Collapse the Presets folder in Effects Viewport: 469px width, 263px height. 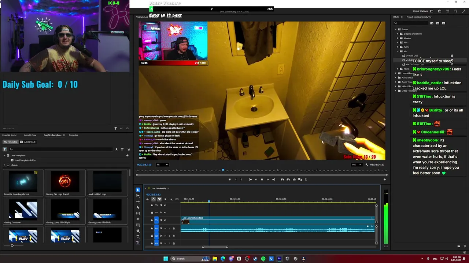pos(395,30)
